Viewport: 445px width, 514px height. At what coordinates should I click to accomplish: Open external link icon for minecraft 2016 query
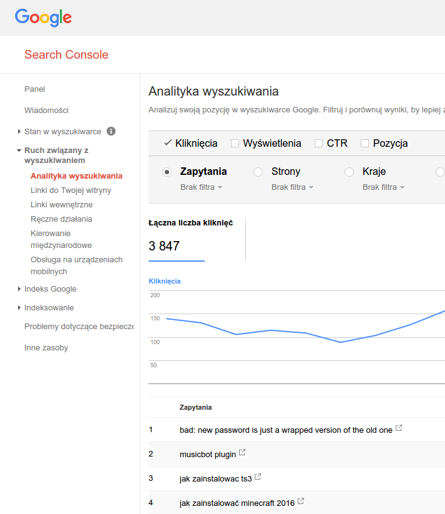point(301,501)
